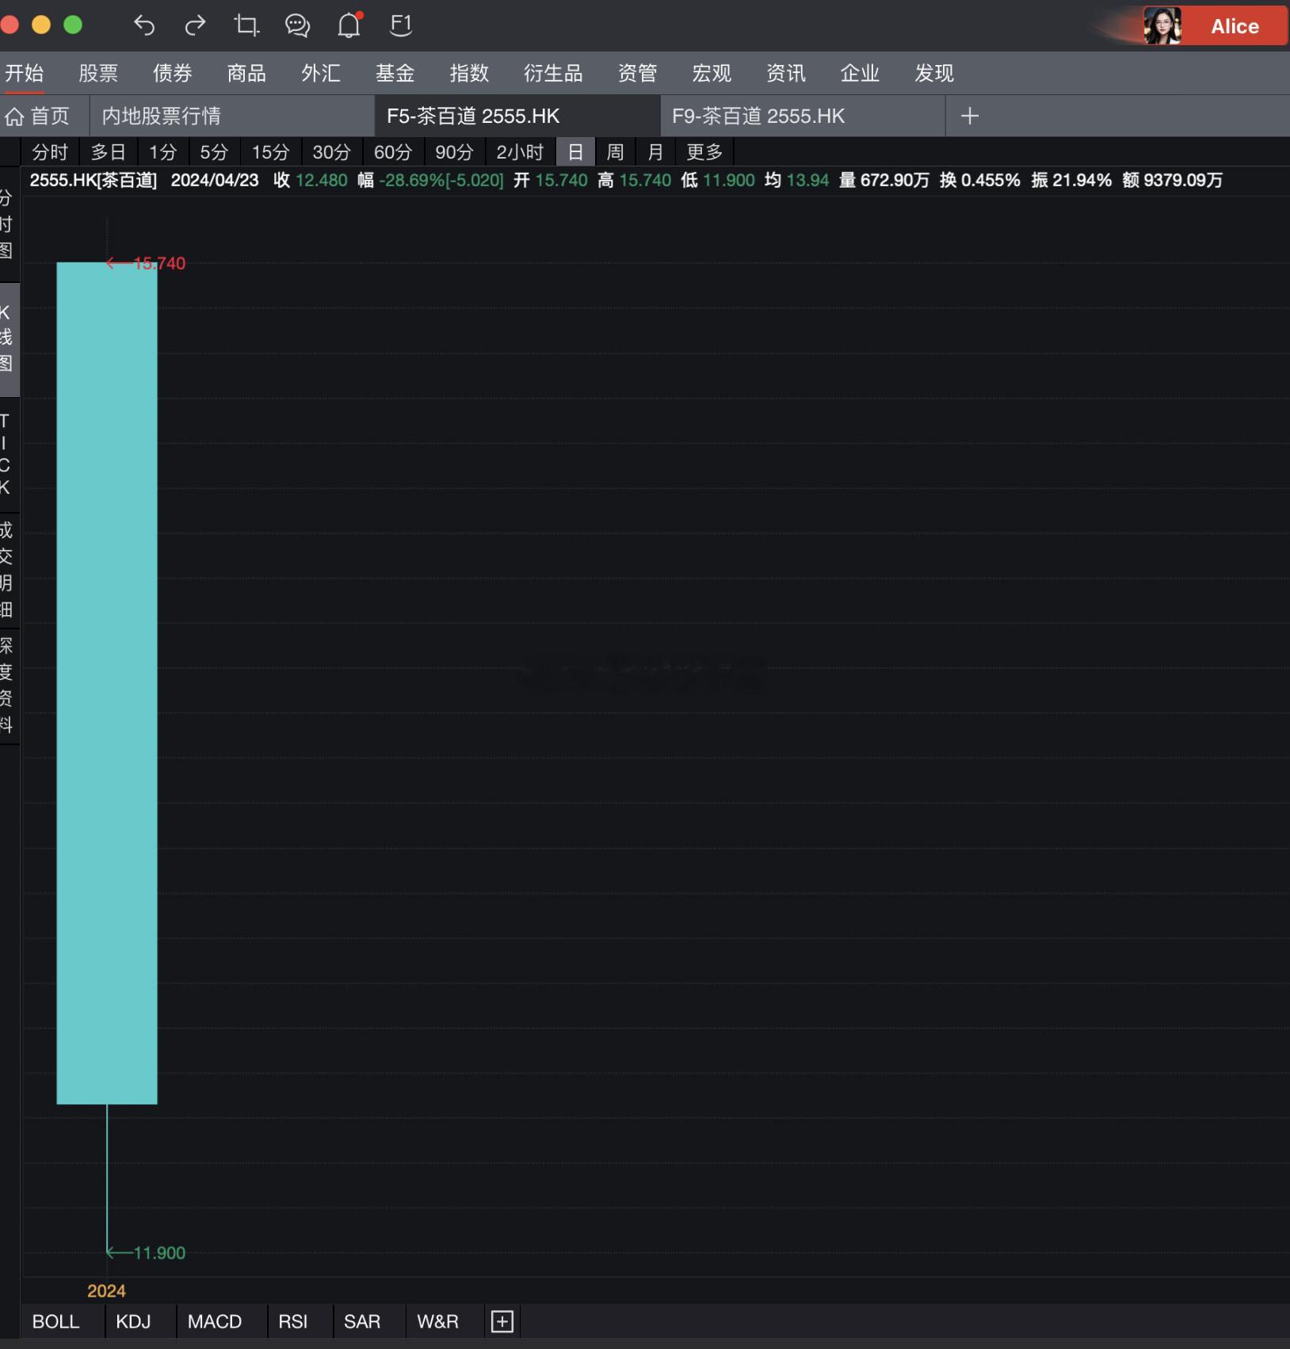Add indicator with boxed plus icon
Screen dimensions: 1290x1349
502,1321
